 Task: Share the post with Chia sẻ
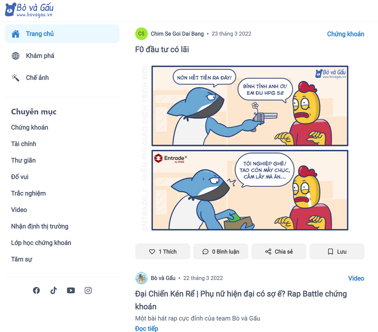[279, 252]
